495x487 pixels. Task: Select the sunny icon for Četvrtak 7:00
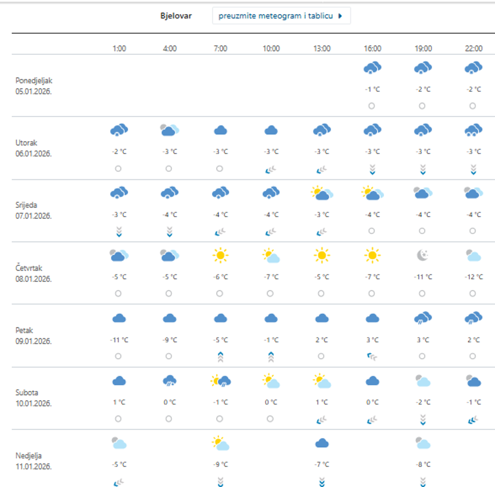220,256
